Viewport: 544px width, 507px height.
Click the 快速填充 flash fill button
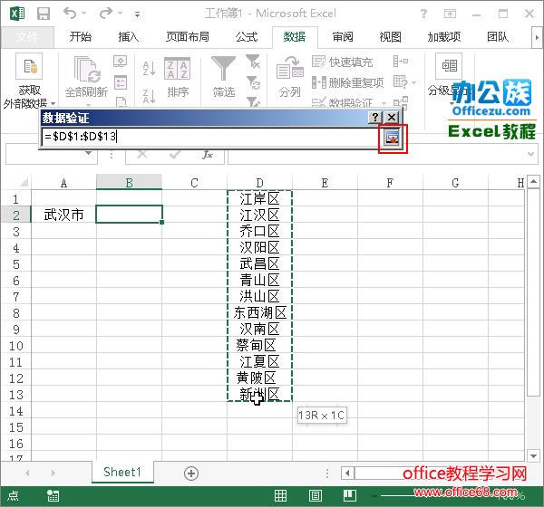click(x=343, y=62)
